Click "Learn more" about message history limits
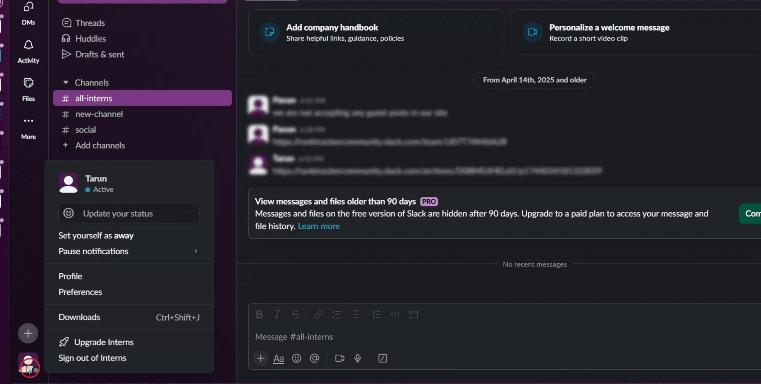The image size is (761, 384). click(x=318, y=226)
